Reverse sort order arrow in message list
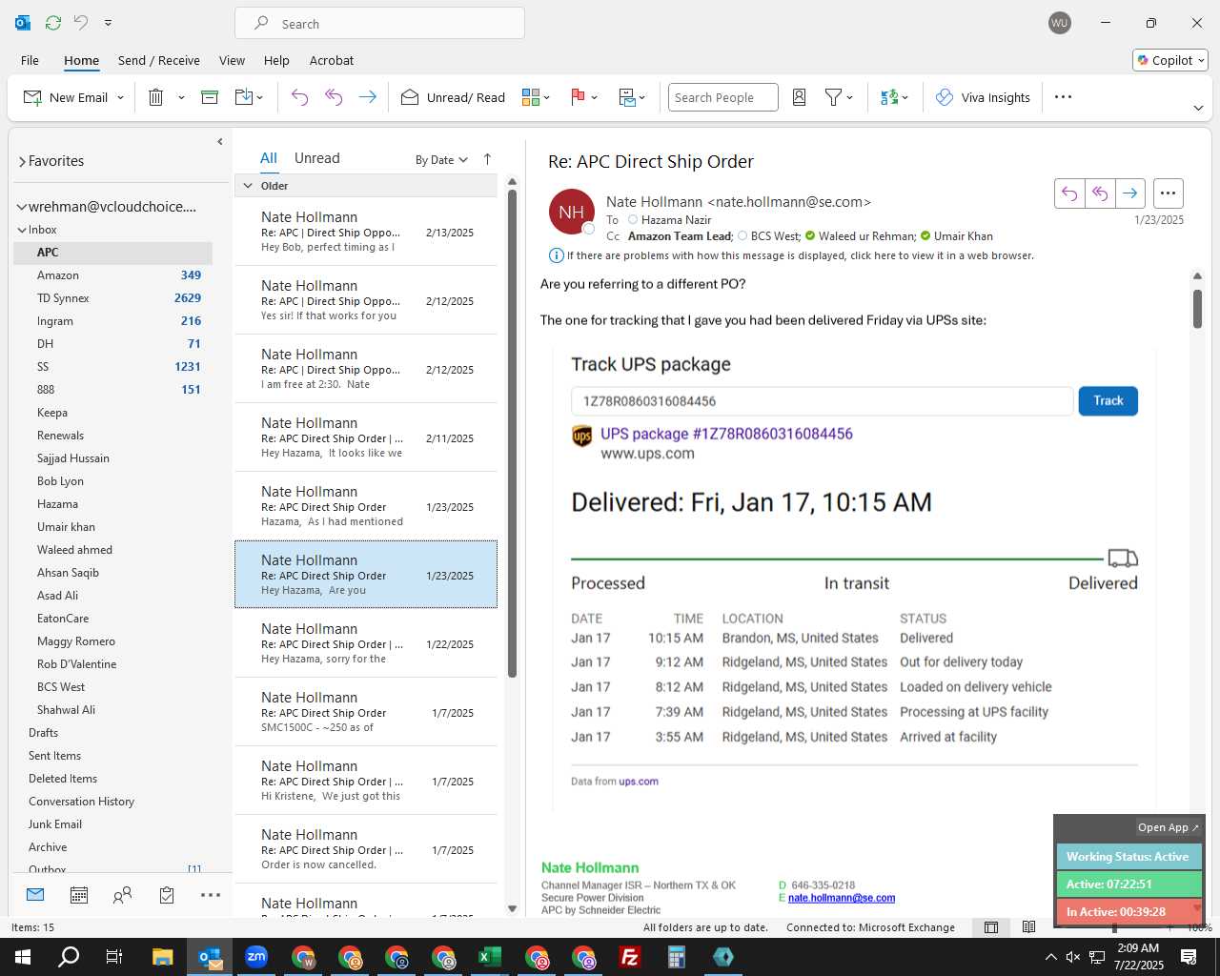 tap(487, 159)
